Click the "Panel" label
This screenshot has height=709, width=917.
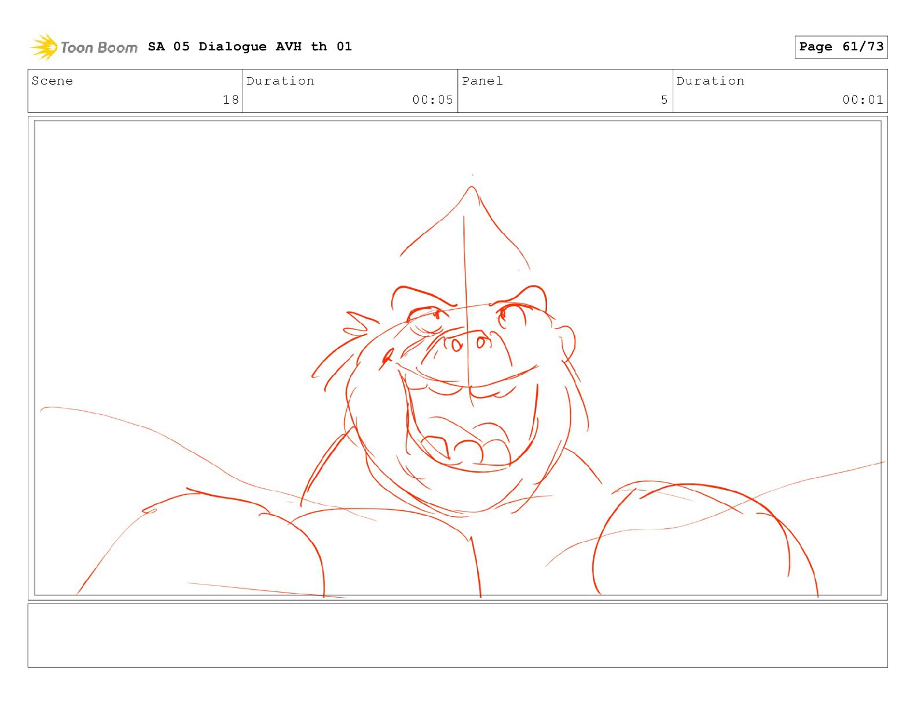click(x=482, y=81)
